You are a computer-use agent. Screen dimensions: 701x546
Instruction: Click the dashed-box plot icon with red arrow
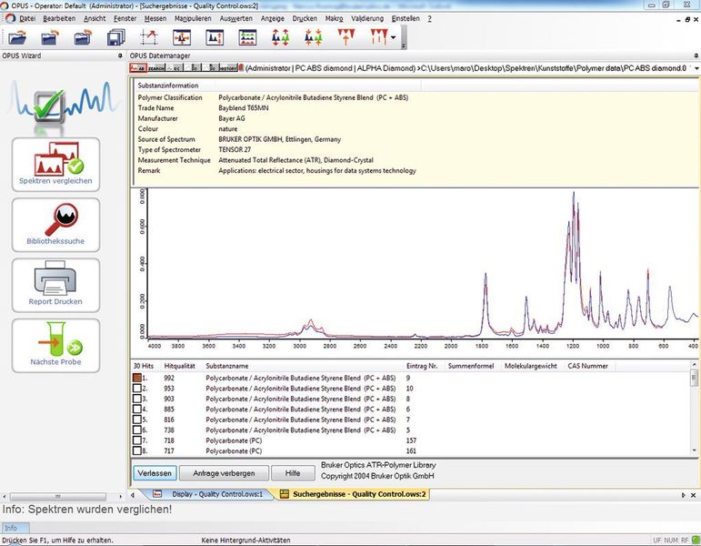149,37
